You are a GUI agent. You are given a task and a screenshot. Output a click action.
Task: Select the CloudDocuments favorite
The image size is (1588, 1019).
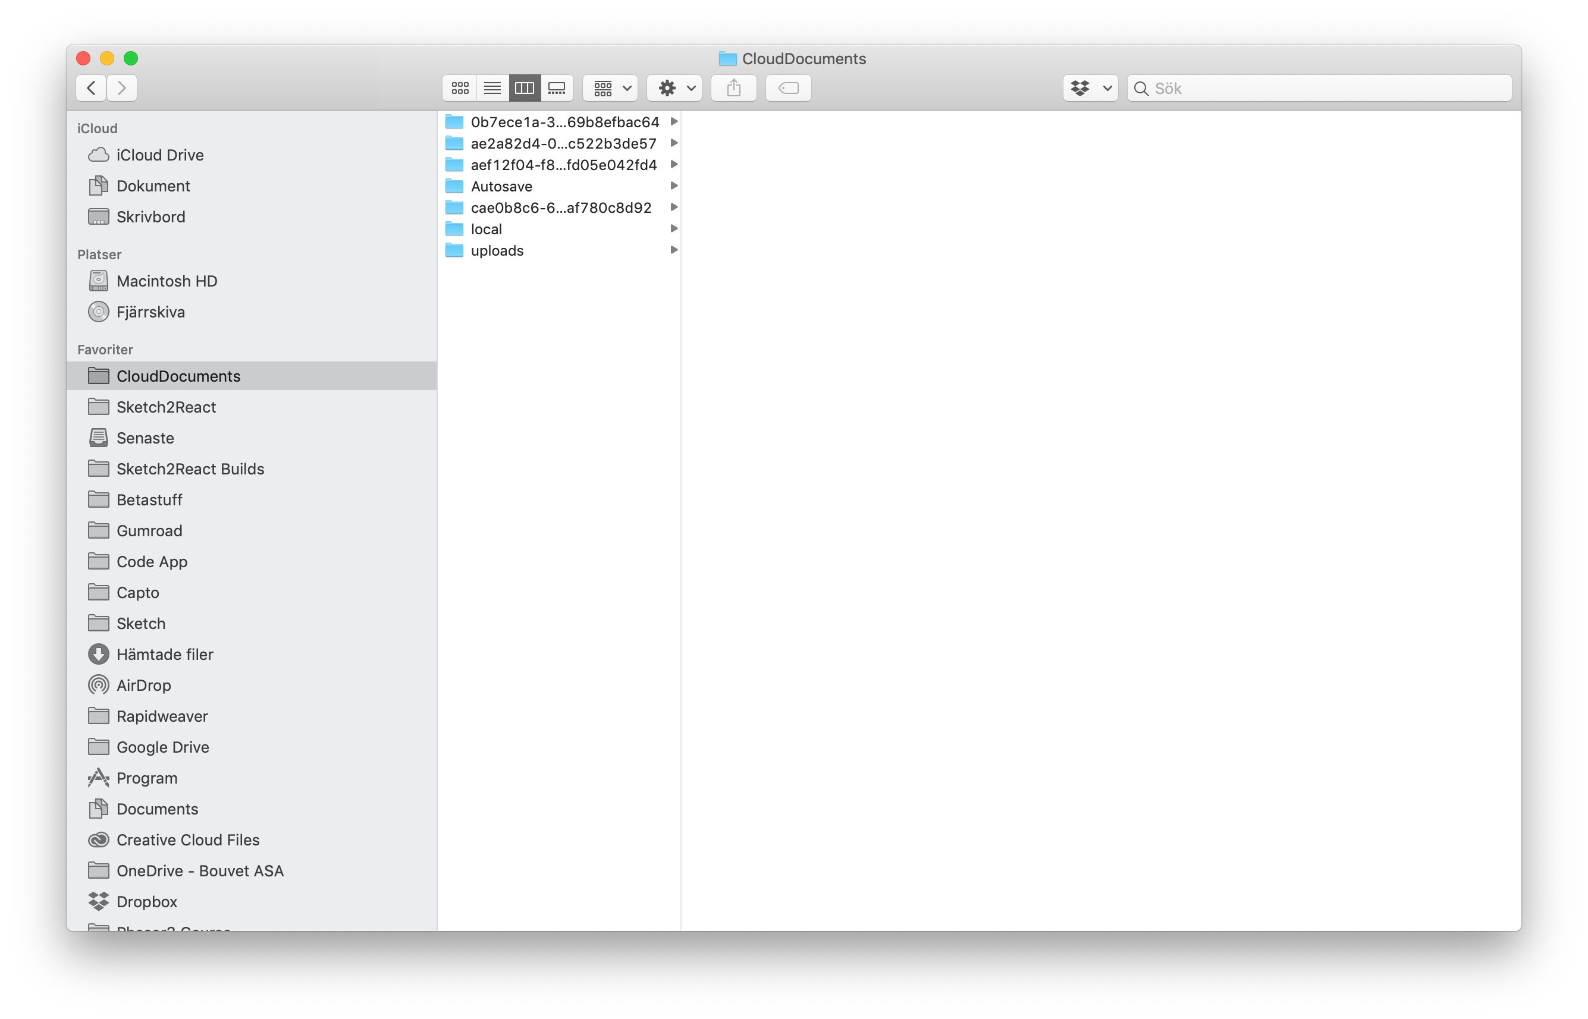click(179, 376)
